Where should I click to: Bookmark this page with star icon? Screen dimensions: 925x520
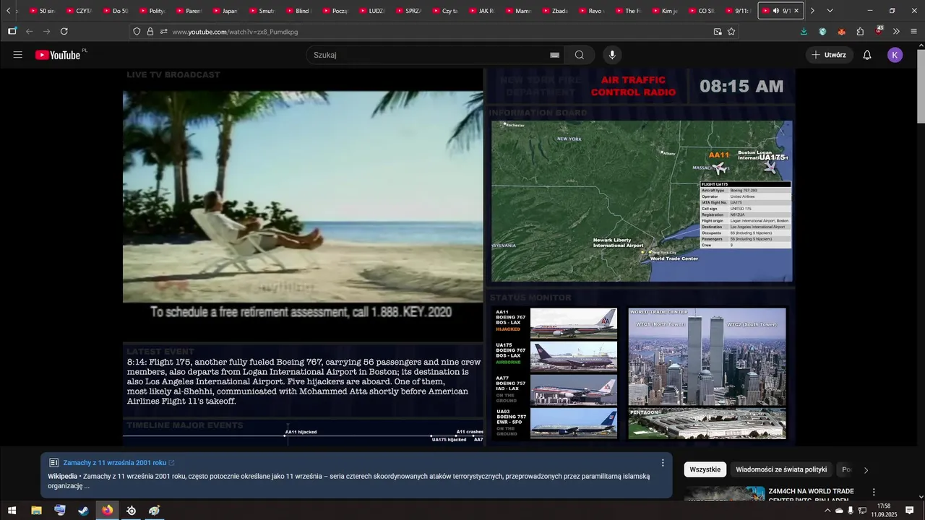tap(731, 32)
